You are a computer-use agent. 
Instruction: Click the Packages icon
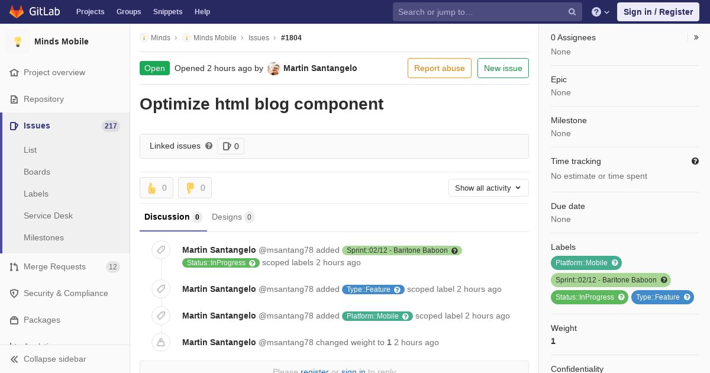(x=14, y=320)
